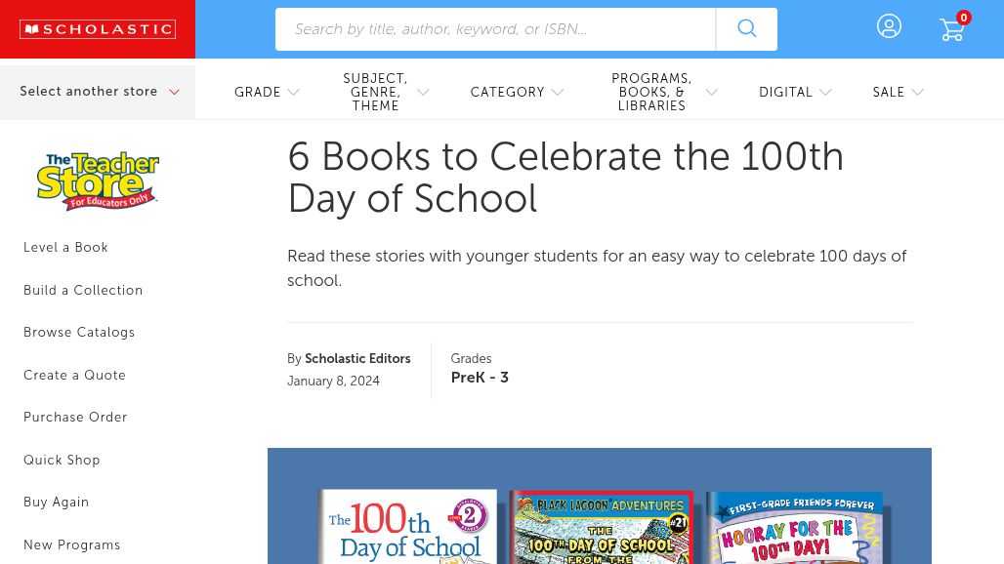Expand the Digital menu

795,93
